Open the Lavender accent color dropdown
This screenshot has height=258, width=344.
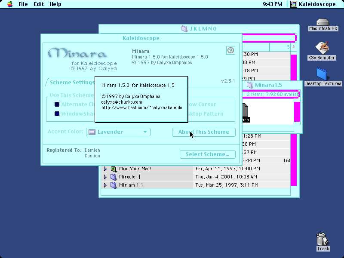pyautogui.click(x=118, y=132)
